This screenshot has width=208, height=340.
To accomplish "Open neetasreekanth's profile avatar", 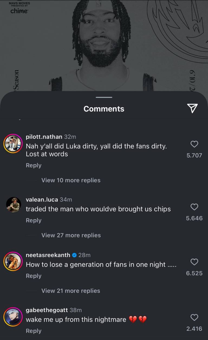I will coord(13,261).
